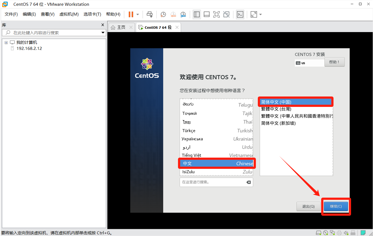This screenshot has width=373, height=236.
Task: Toggle Unity mode toolbar button
Action: [226, 14]
